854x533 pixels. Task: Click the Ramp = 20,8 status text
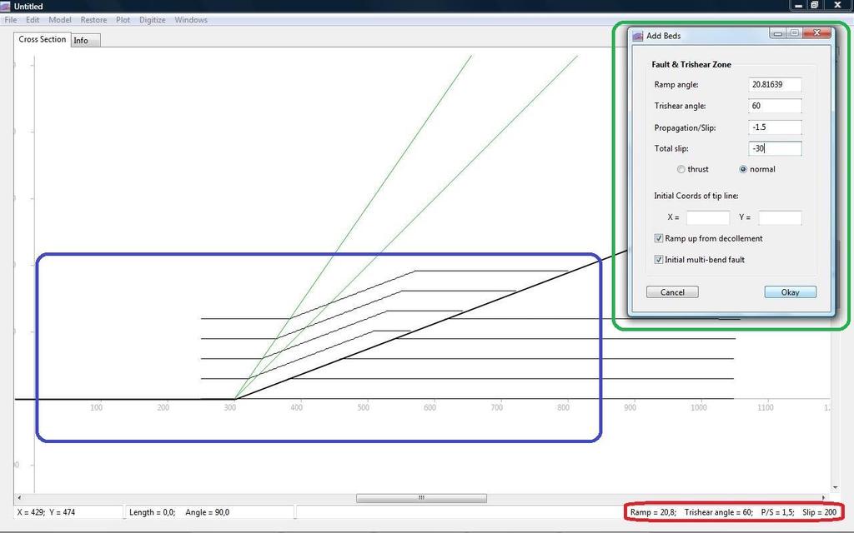[653, 512]
